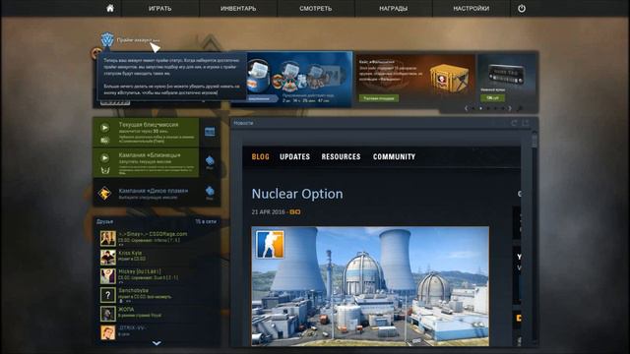Click the icon right of carousel arrows
The image size is (630, 354).
click(520, 108)
